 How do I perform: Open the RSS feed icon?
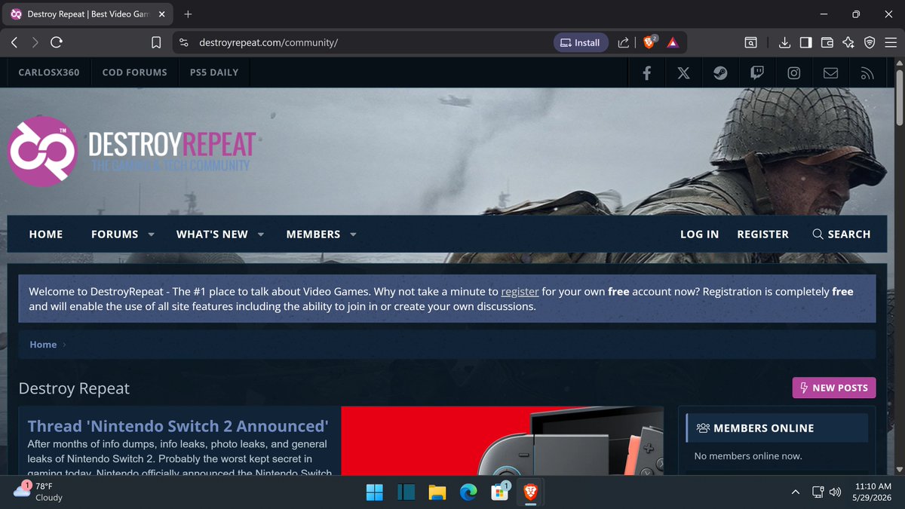[x=867, y=73]
